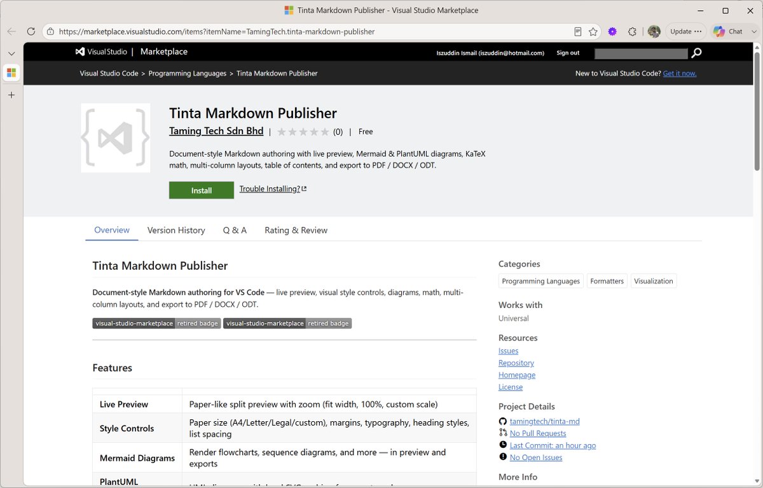The image size is (763, 488).
Task: Expand the vertical tabs chevron in sidebar
Action: (11, 53)
